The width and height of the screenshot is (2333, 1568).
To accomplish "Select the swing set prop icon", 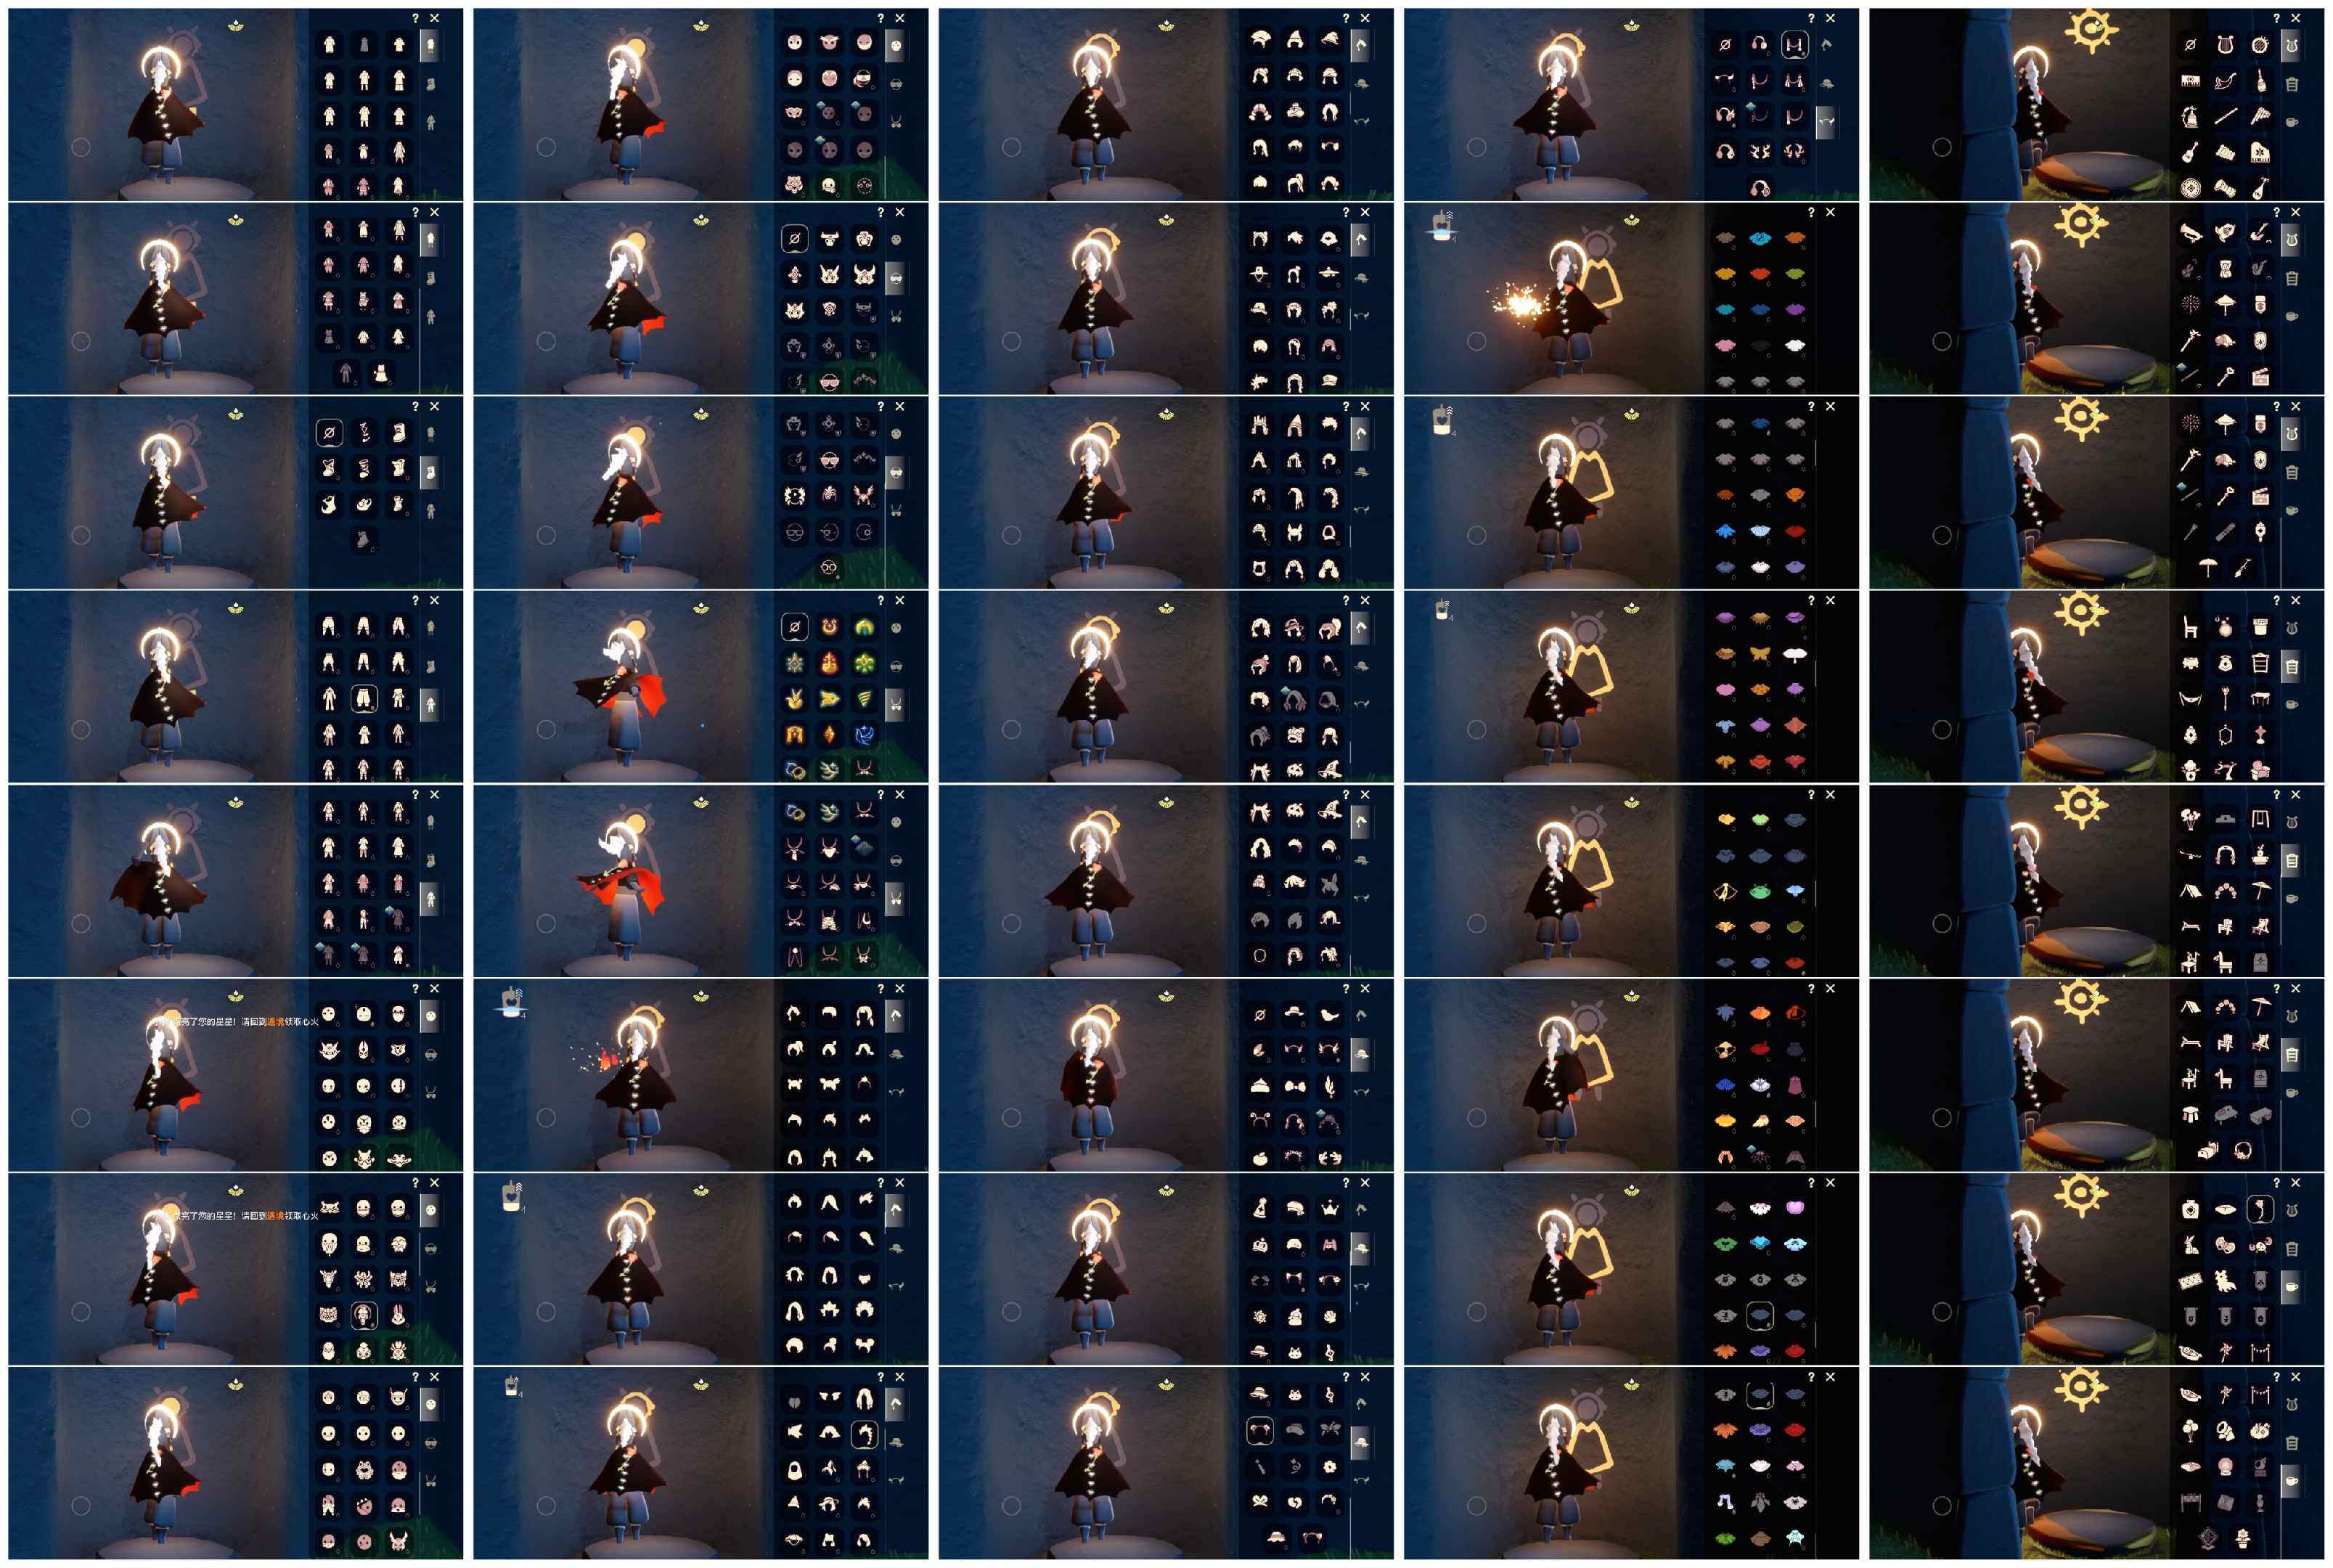I will [2260, 819].
